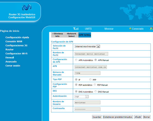Click the Establecer predeterminados button

(x=118, y=117)
